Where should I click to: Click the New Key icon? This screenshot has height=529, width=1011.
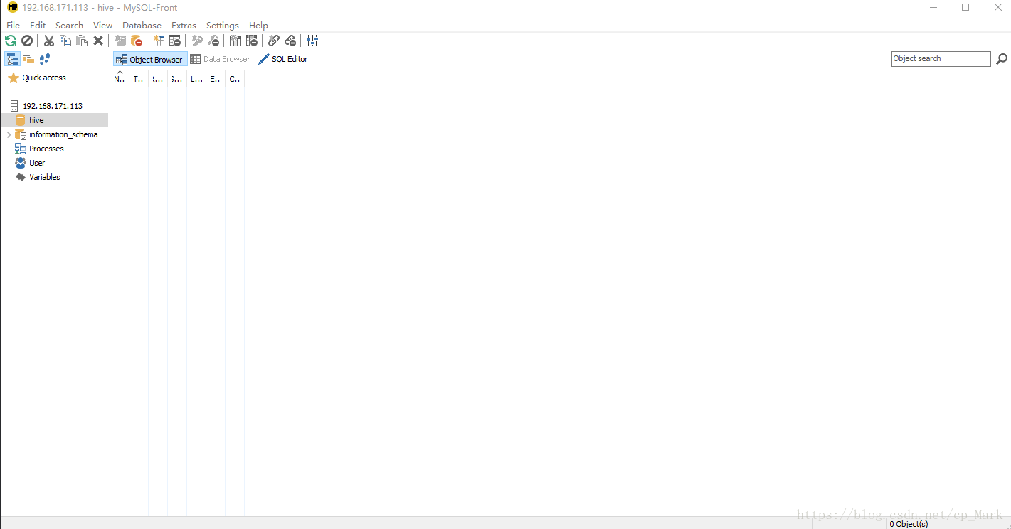pyautogui.click(x=197, y=41)
